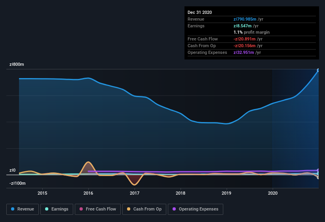Click the Cash From Op trough near 2017
325x222 pixels.
[135, 184]
